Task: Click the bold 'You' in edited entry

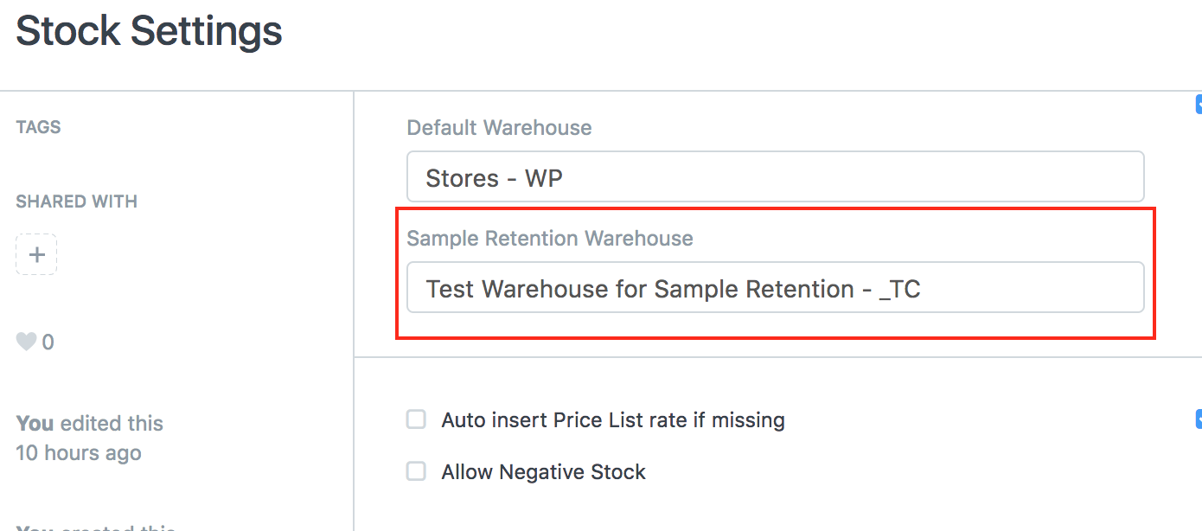Action: pyautogui.click(x=35, y=424)
